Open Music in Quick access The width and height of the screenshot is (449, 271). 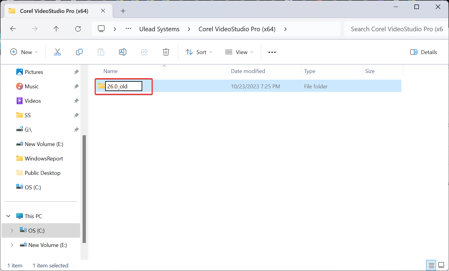pyautogui.click(x=32, y=86)
